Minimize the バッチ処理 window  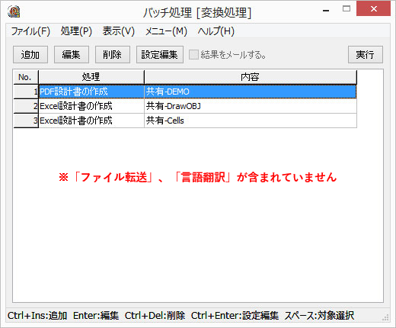[326, 11]
